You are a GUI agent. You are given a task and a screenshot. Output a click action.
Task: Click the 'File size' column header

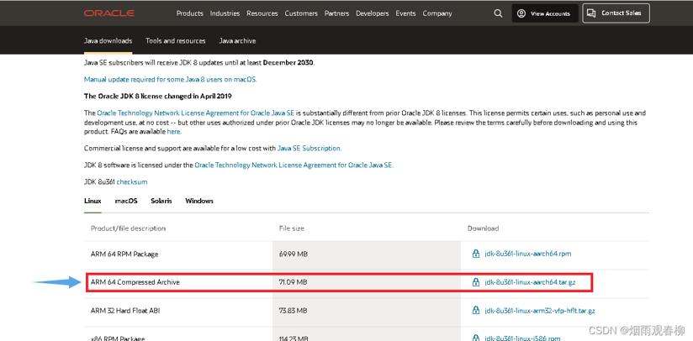click(292, 228)
